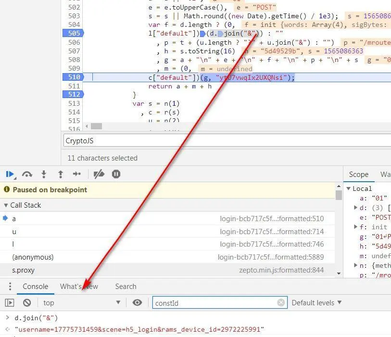Switch to the What's New tab
Screen dimensions: 391x337
coord(79,287)
